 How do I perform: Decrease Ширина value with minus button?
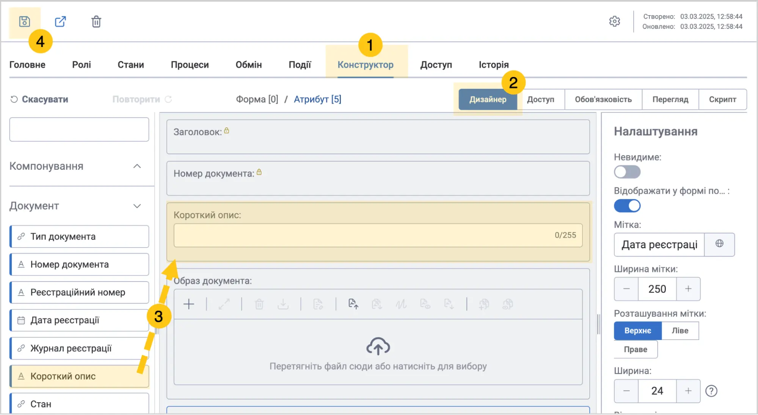[626, 391]
